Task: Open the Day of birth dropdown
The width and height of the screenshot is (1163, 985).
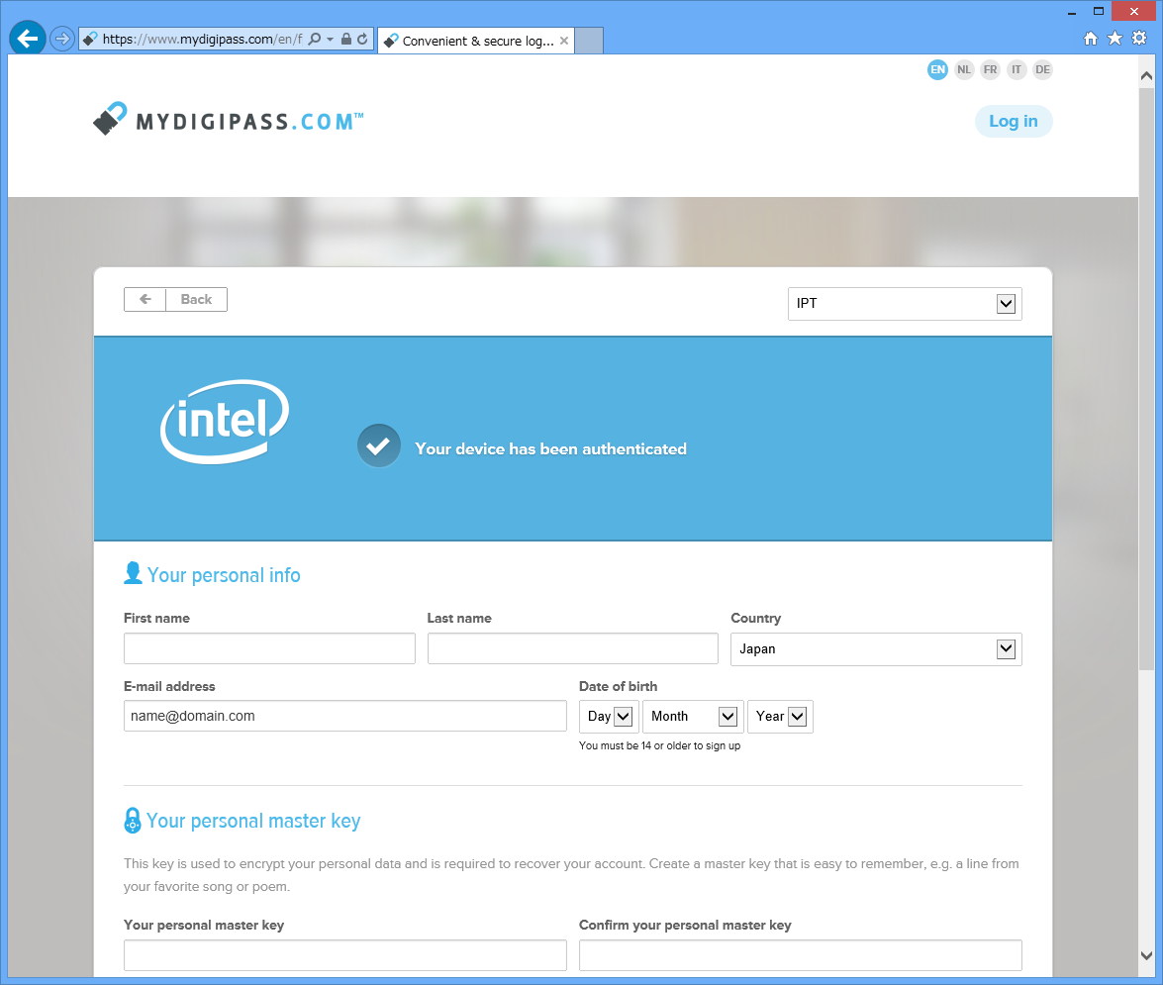Action: point(609,717)
